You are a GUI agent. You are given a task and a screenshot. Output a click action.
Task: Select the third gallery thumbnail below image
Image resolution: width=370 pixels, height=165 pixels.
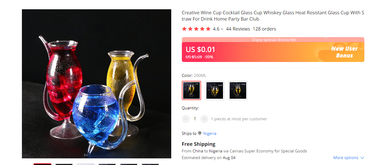[x=86, y=164]
